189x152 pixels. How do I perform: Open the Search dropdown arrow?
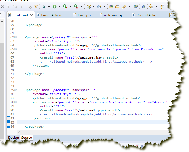(x=129, y=7)
